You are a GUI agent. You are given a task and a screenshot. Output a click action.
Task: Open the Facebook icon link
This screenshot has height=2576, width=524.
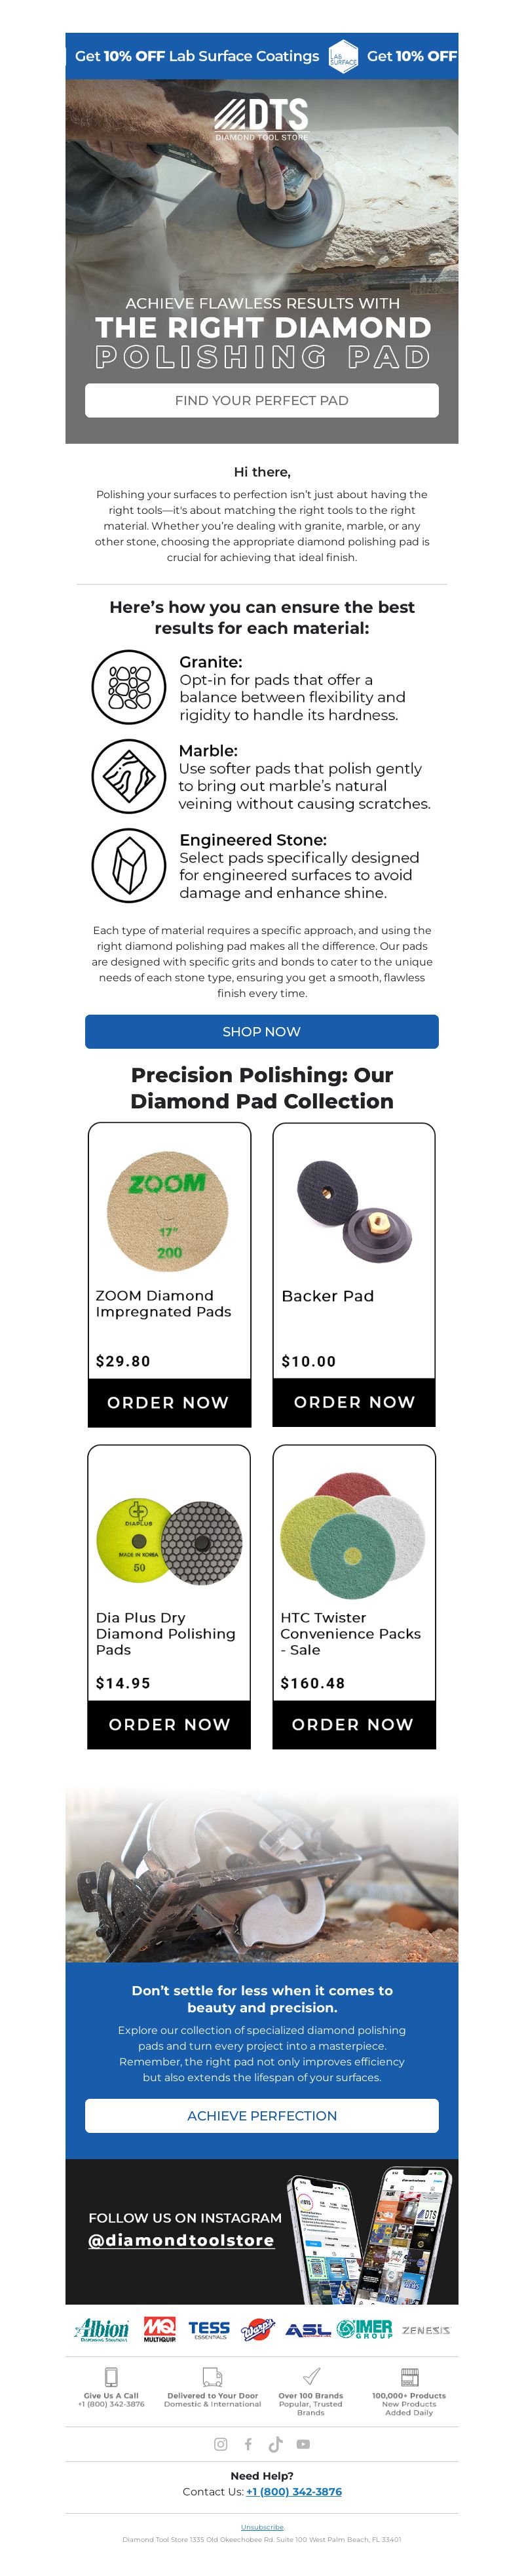(248, 2444)
